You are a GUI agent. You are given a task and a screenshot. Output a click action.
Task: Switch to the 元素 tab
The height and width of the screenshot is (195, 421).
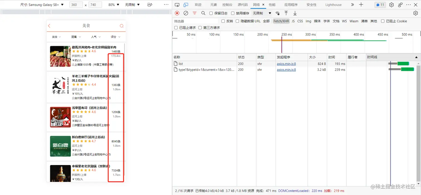point(214,5)
